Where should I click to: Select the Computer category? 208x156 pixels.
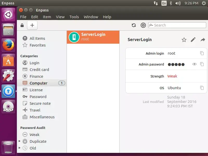(42, 83)
